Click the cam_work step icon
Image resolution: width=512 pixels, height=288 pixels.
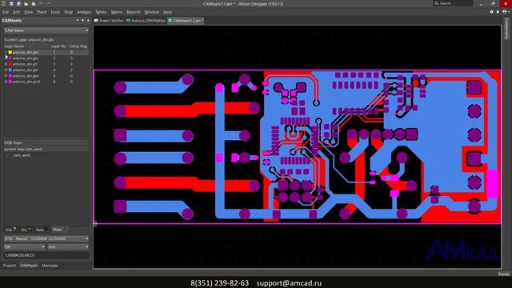pyautogui.click(x=10, y=155)
